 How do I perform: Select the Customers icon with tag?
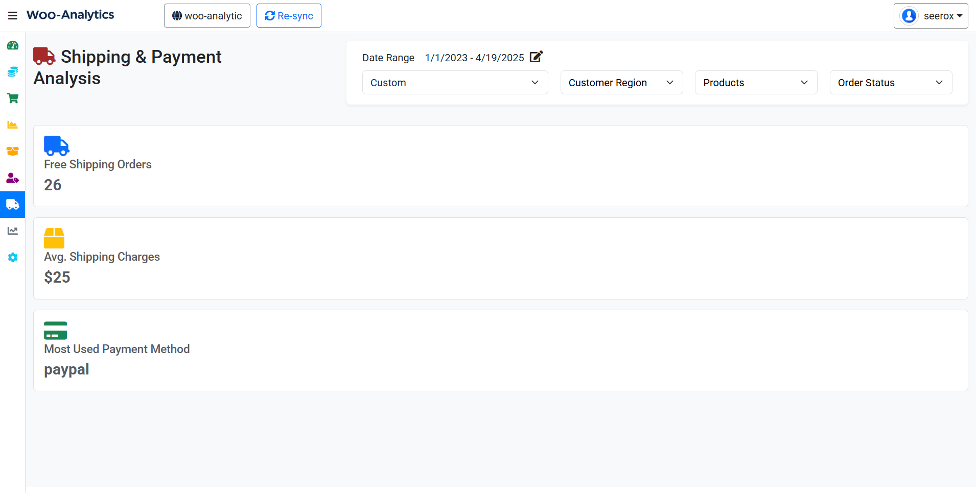(x=12, y=178)
